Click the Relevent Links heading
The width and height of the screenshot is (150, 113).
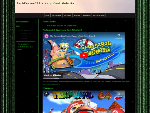point(23,22)
